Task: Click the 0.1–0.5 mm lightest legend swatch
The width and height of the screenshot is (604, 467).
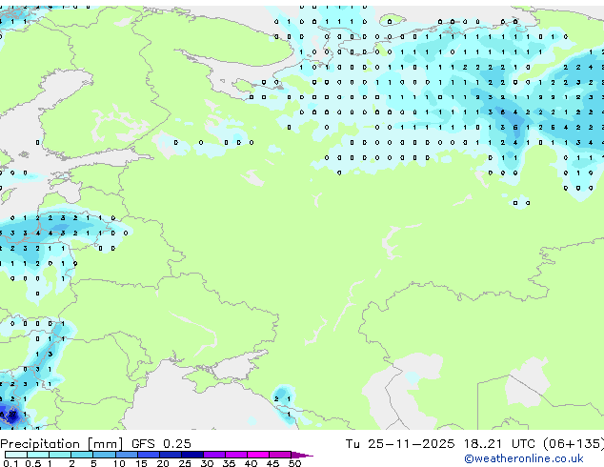Action: [16, 455]
